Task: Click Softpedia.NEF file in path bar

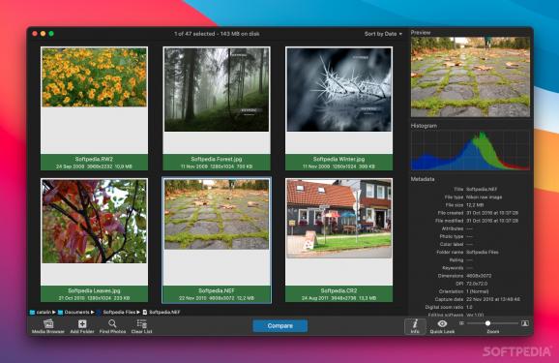Action: click(x=162, y=312)
